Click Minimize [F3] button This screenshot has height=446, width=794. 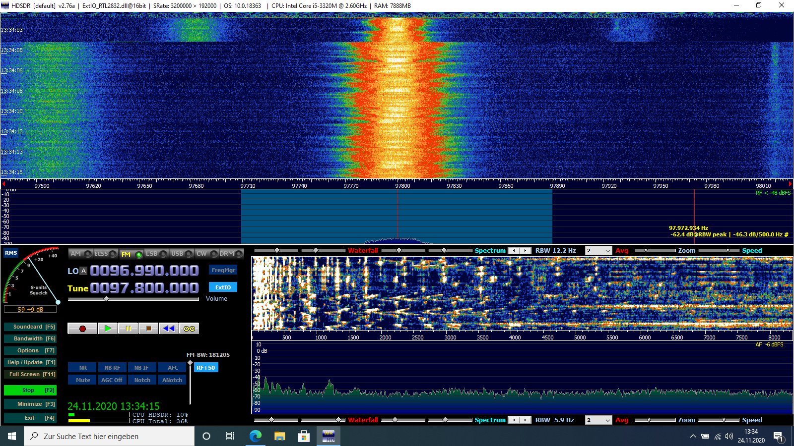(30, 404)
